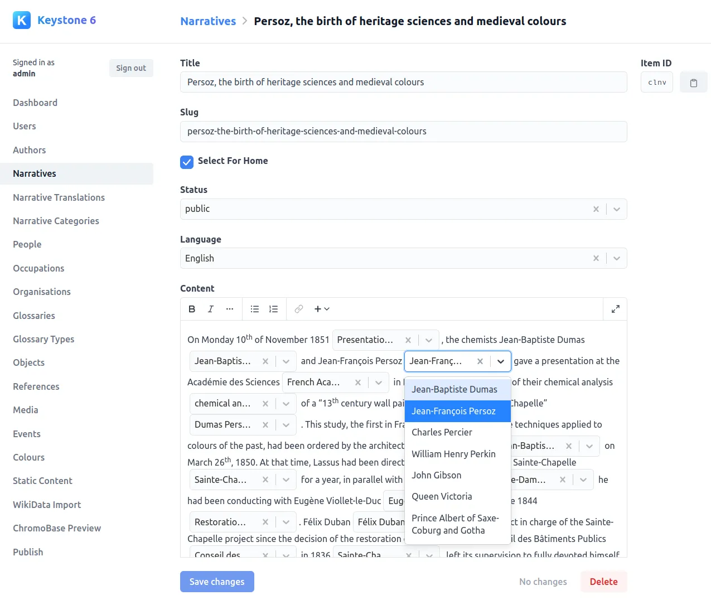
Task: Click the Save changes button
Action: (217, 582)
